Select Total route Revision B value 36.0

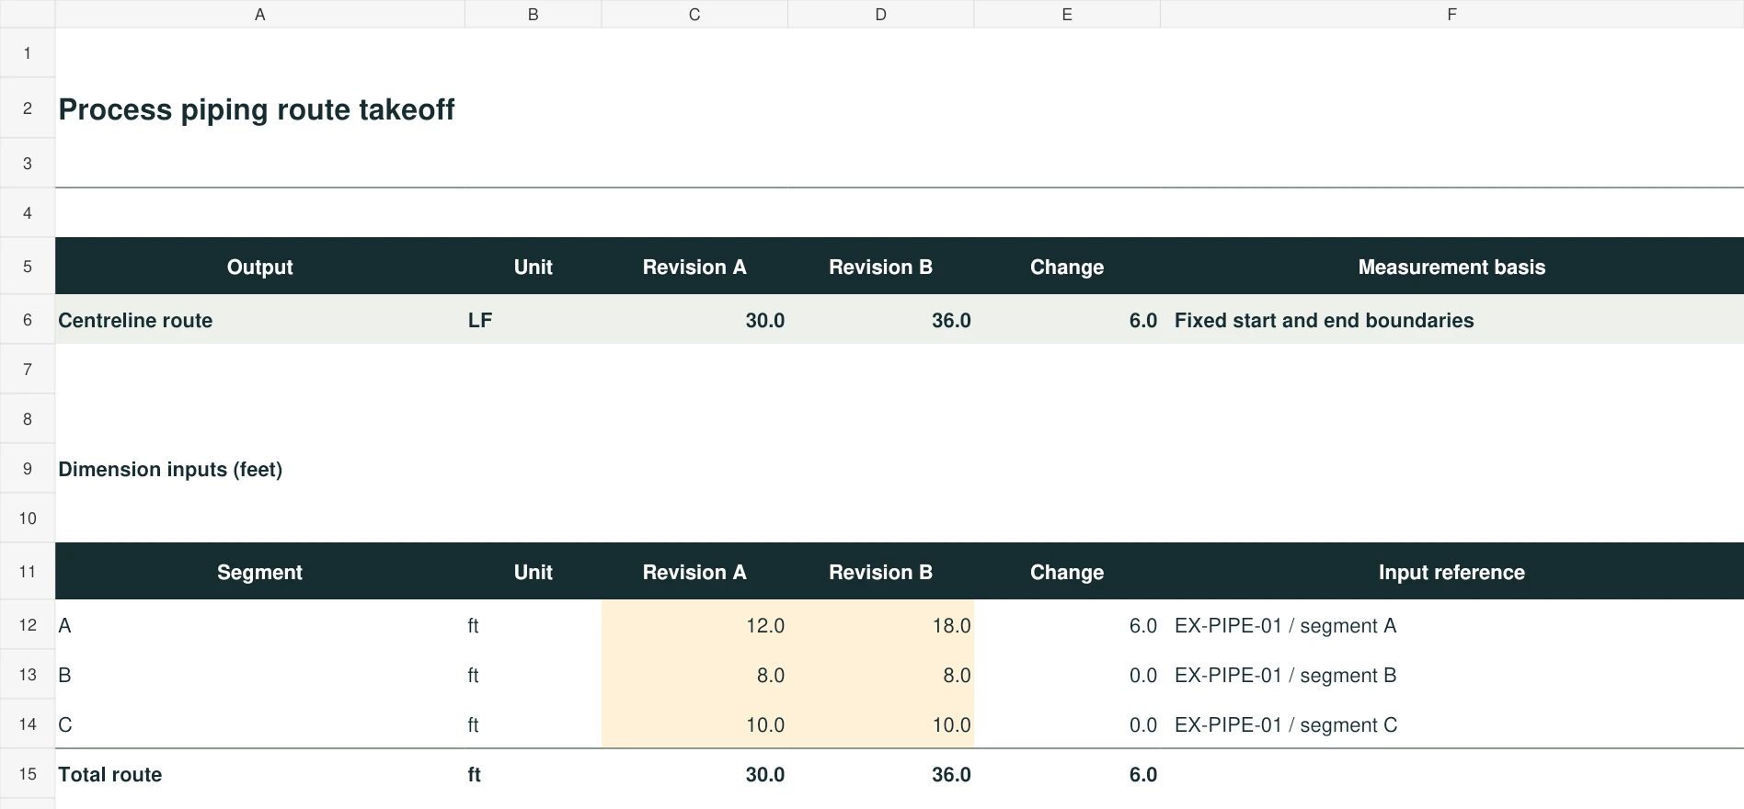(881, 774)
